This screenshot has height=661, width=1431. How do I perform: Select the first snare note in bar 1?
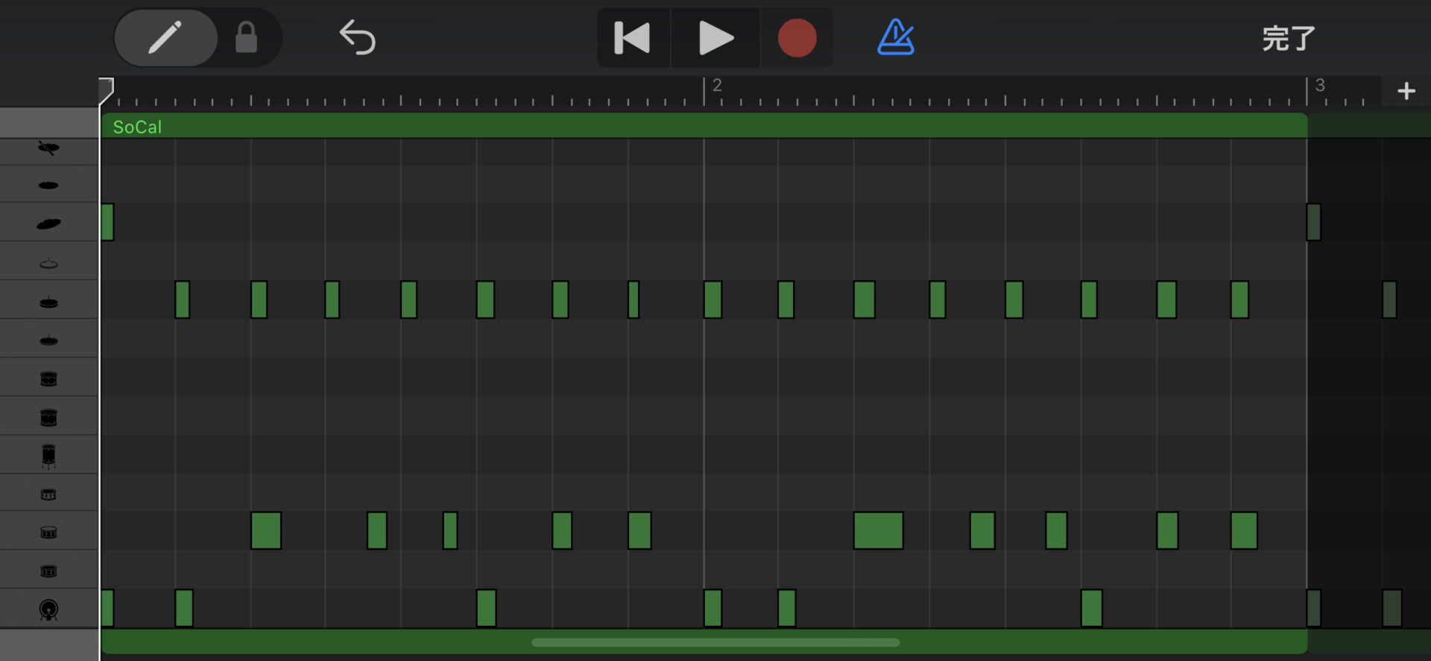point(266,531)
